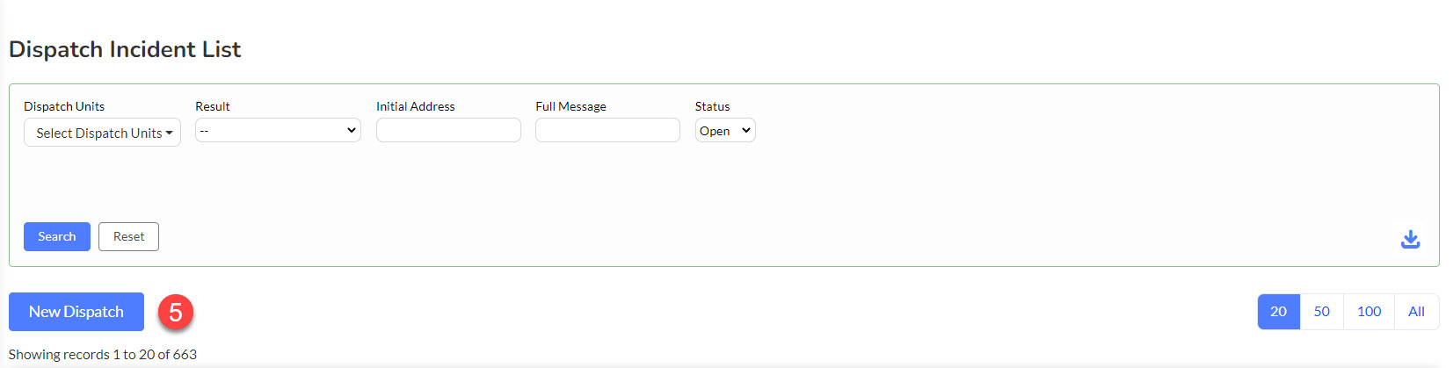1453x368 pixels.
Task: Reset the filter form
Action: click(128, 236)
